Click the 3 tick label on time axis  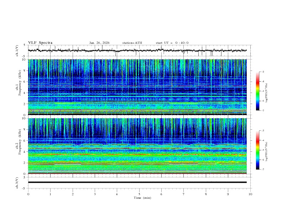click(x=95, y=194)
